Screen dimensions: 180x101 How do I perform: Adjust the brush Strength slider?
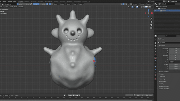39,4
